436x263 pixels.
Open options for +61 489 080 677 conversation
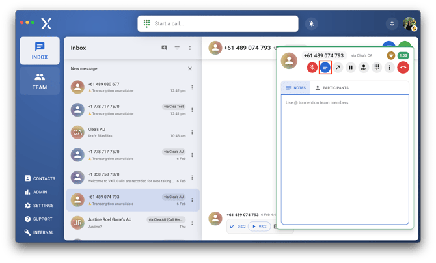(192, 87)
